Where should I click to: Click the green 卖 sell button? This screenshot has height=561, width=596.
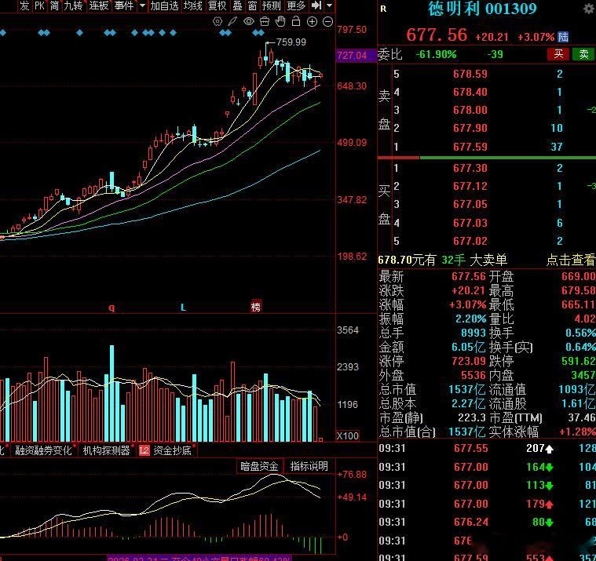[583, 54]
